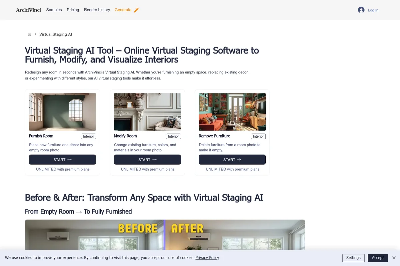Click the rocket icon next to Generate

click(136, 10)
